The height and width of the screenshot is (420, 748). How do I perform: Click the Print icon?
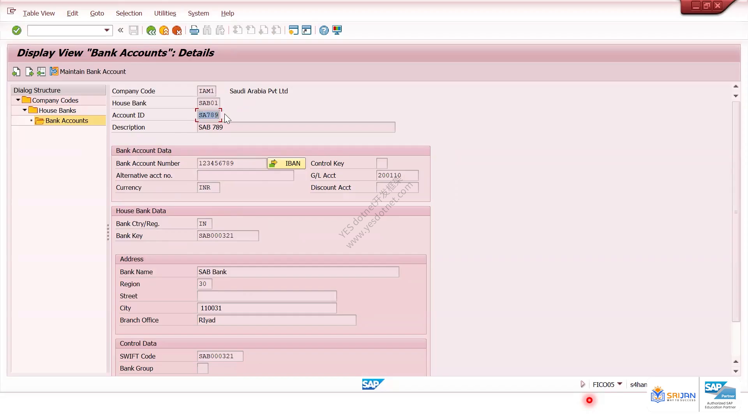coord(194,30)
